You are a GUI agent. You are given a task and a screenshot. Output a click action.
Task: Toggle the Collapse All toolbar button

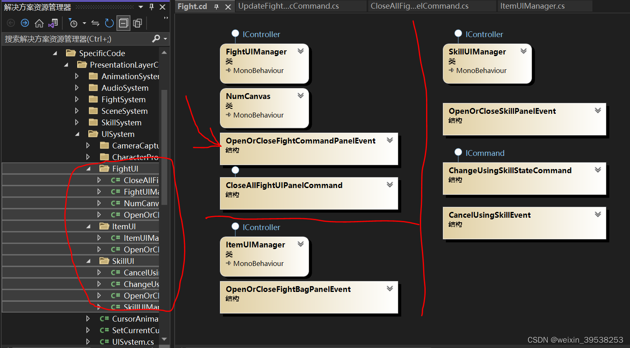click(123, 23)
